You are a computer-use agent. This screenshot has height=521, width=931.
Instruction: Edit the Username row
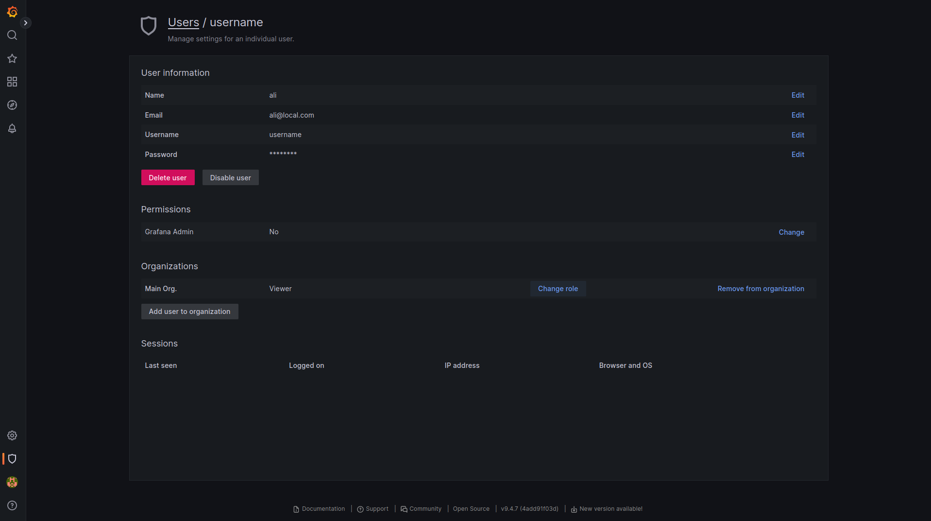(797, 135)
